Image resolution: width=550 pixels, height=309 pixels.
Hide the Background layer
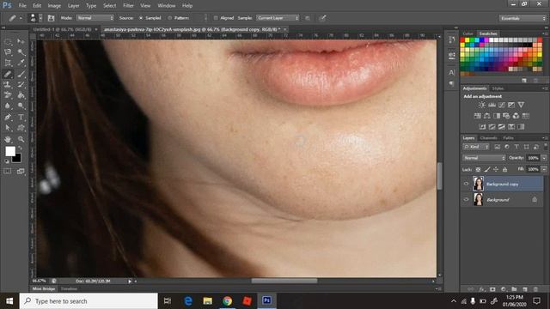click(466, 199)
